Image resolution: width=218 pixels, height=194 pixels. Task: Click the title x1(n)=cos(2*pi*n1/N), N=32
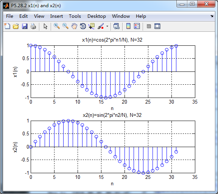pyautogui.click(x=112, y=40)
